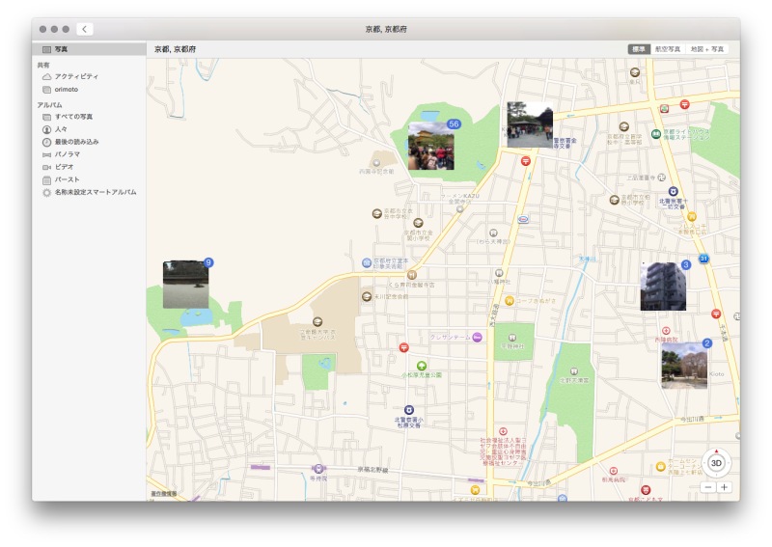
Task: Open the バースト album
Action: click(67, 179)
